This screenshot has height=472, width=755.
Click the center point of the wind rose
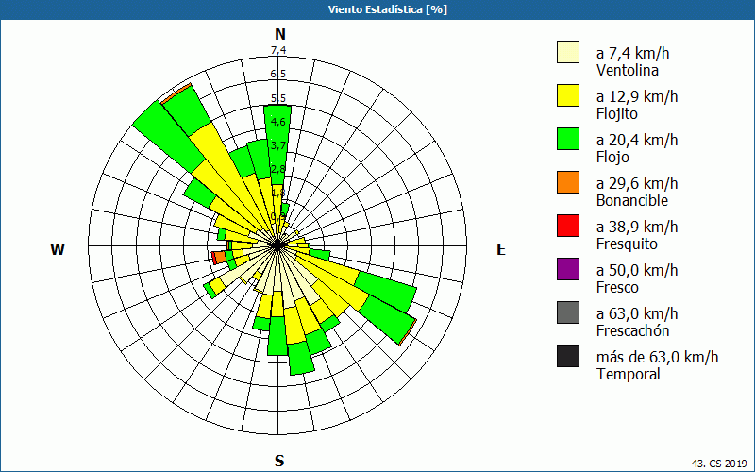click(x=277, y=245)
